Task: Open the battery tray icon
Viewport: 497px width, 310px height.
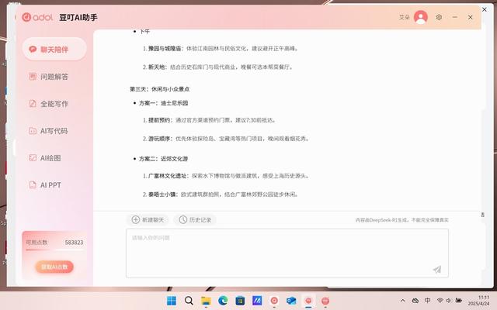Action: point(459,301)
